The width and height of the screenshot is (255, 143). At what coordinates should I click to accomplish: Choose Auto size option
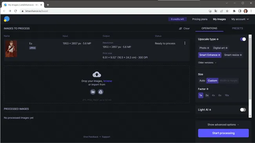pyautogui.click(x=202, y=80)
